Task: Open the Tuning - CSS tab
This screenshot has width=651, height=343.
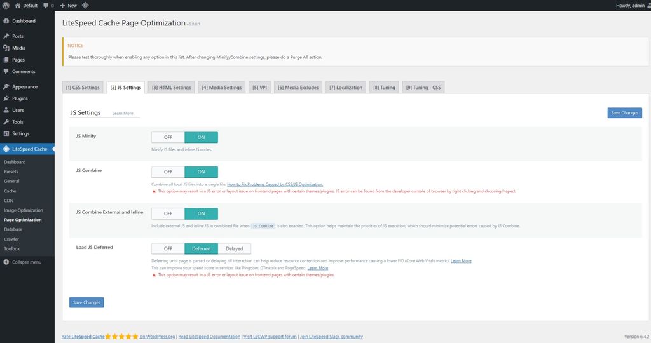Action: (423, 88)
